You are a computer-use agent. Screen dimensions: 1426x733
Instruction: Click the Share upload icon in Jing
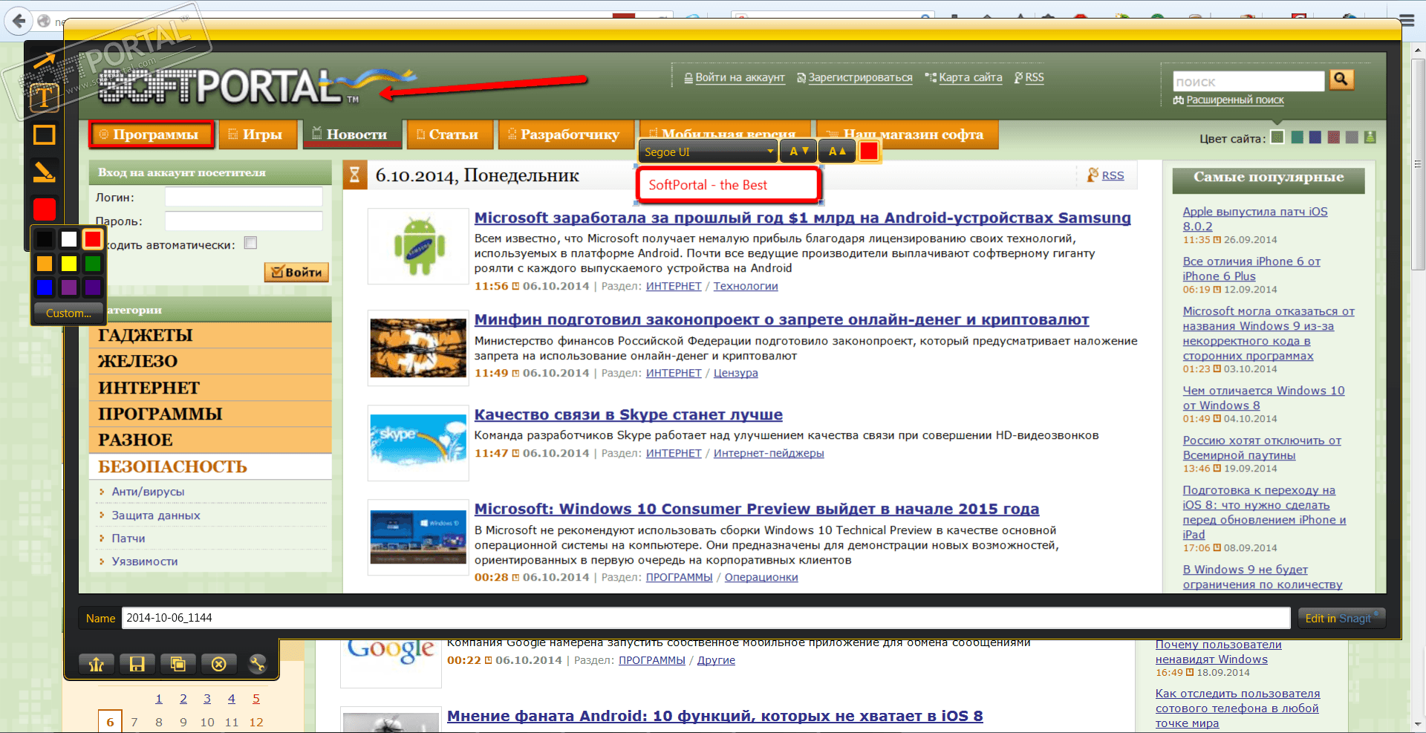97,664
